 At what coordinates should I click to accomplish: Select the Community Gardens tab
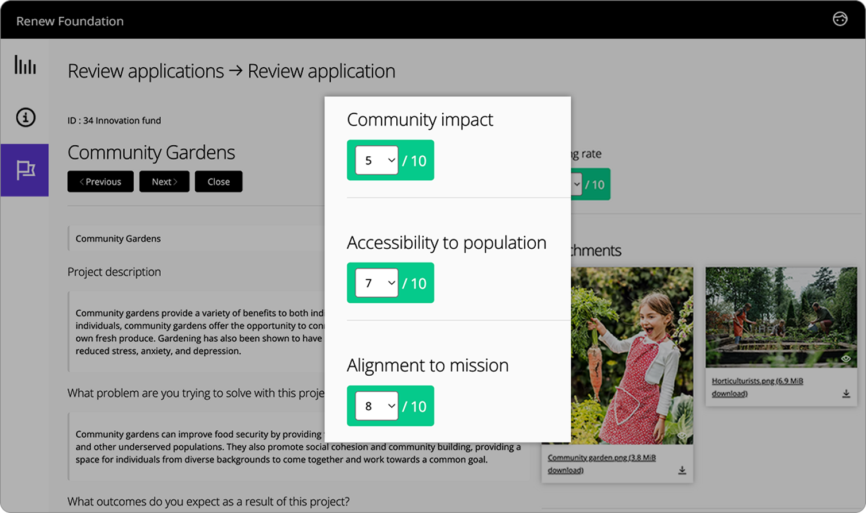(118, 238)
